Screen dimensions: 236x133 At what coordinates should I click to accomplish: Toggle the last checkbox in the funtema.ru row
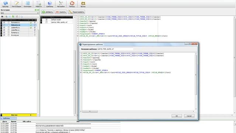pyautogui.click(x=35, y=33)
